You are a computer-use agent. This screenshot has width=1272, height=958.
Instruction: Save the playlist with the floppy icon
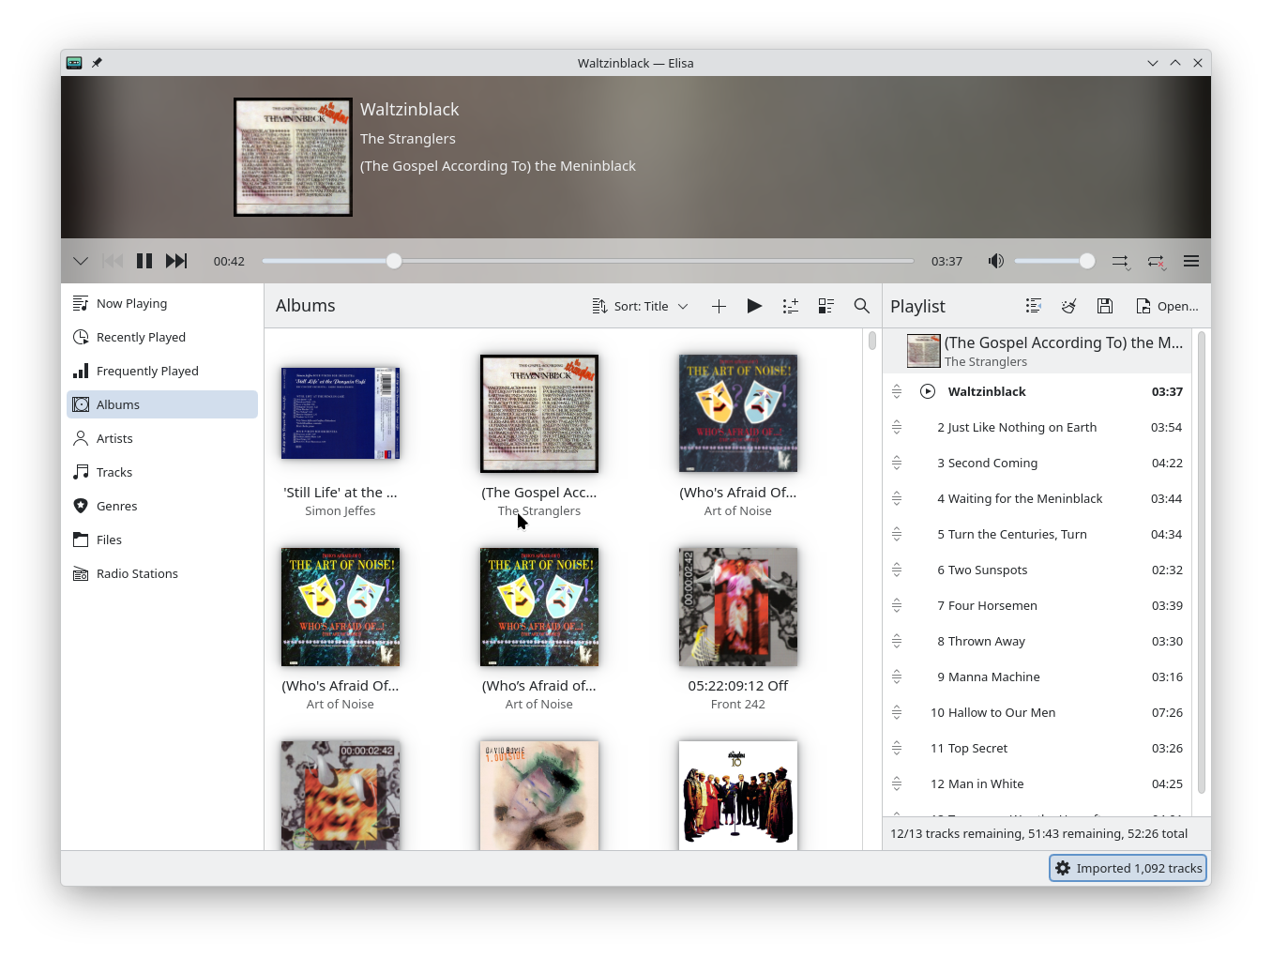tap(1105, 306)
